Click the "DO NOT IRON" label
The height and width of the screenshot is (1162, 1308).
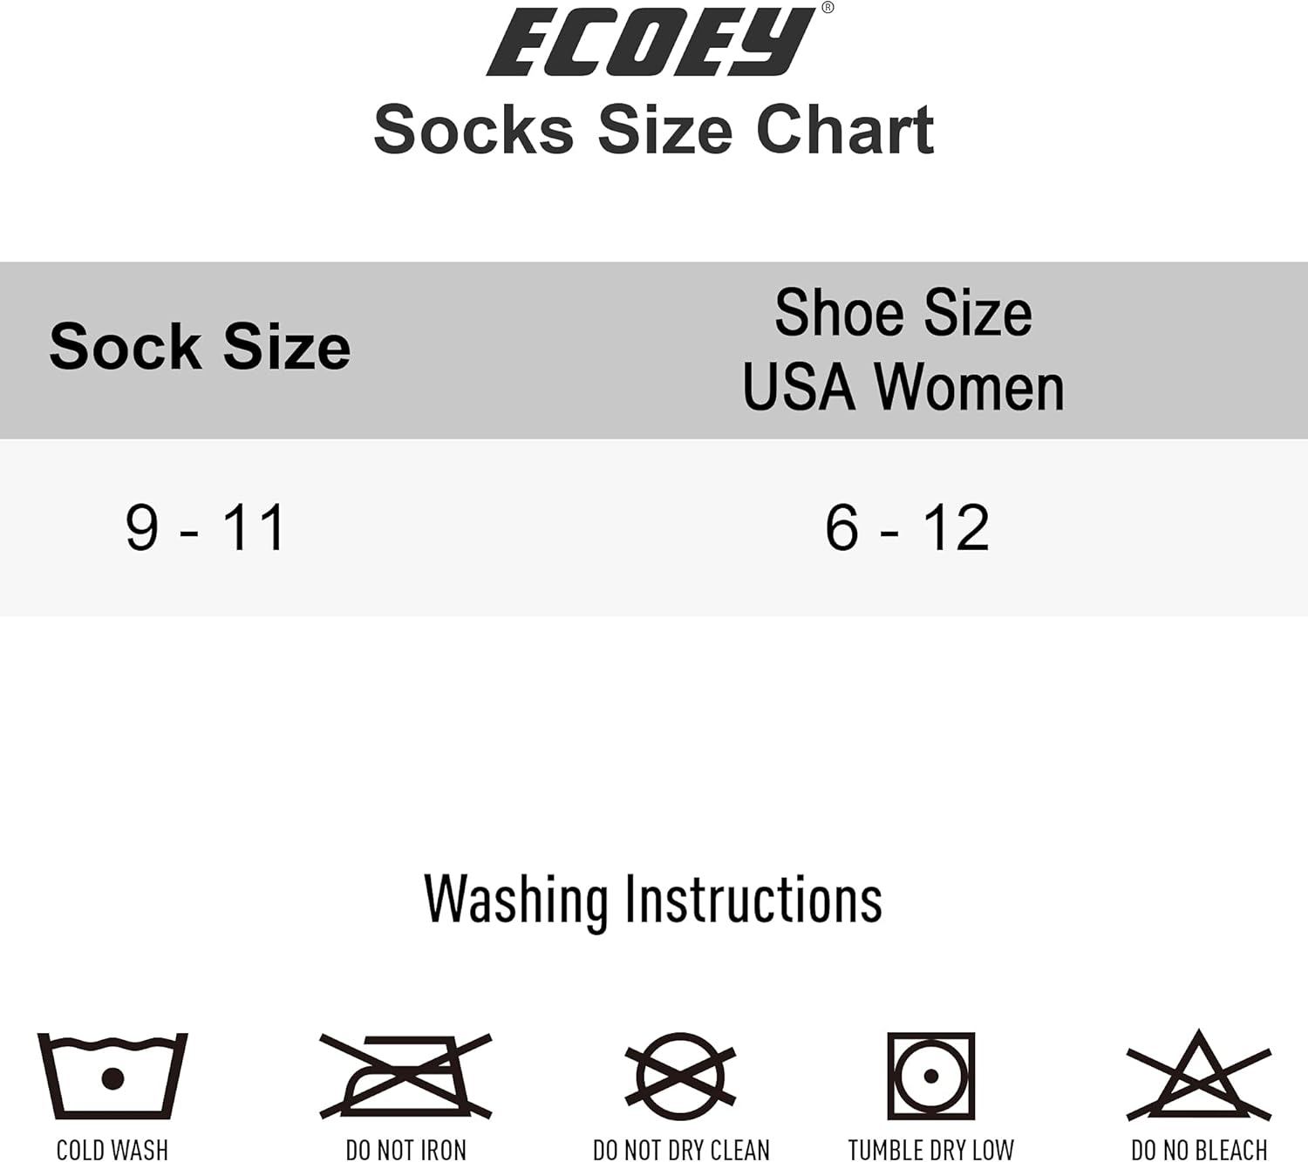pos(406,1150)
